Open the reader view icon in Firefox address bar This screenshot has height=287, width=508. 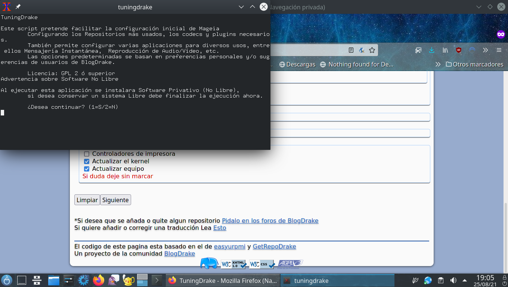tap(351, 50)
